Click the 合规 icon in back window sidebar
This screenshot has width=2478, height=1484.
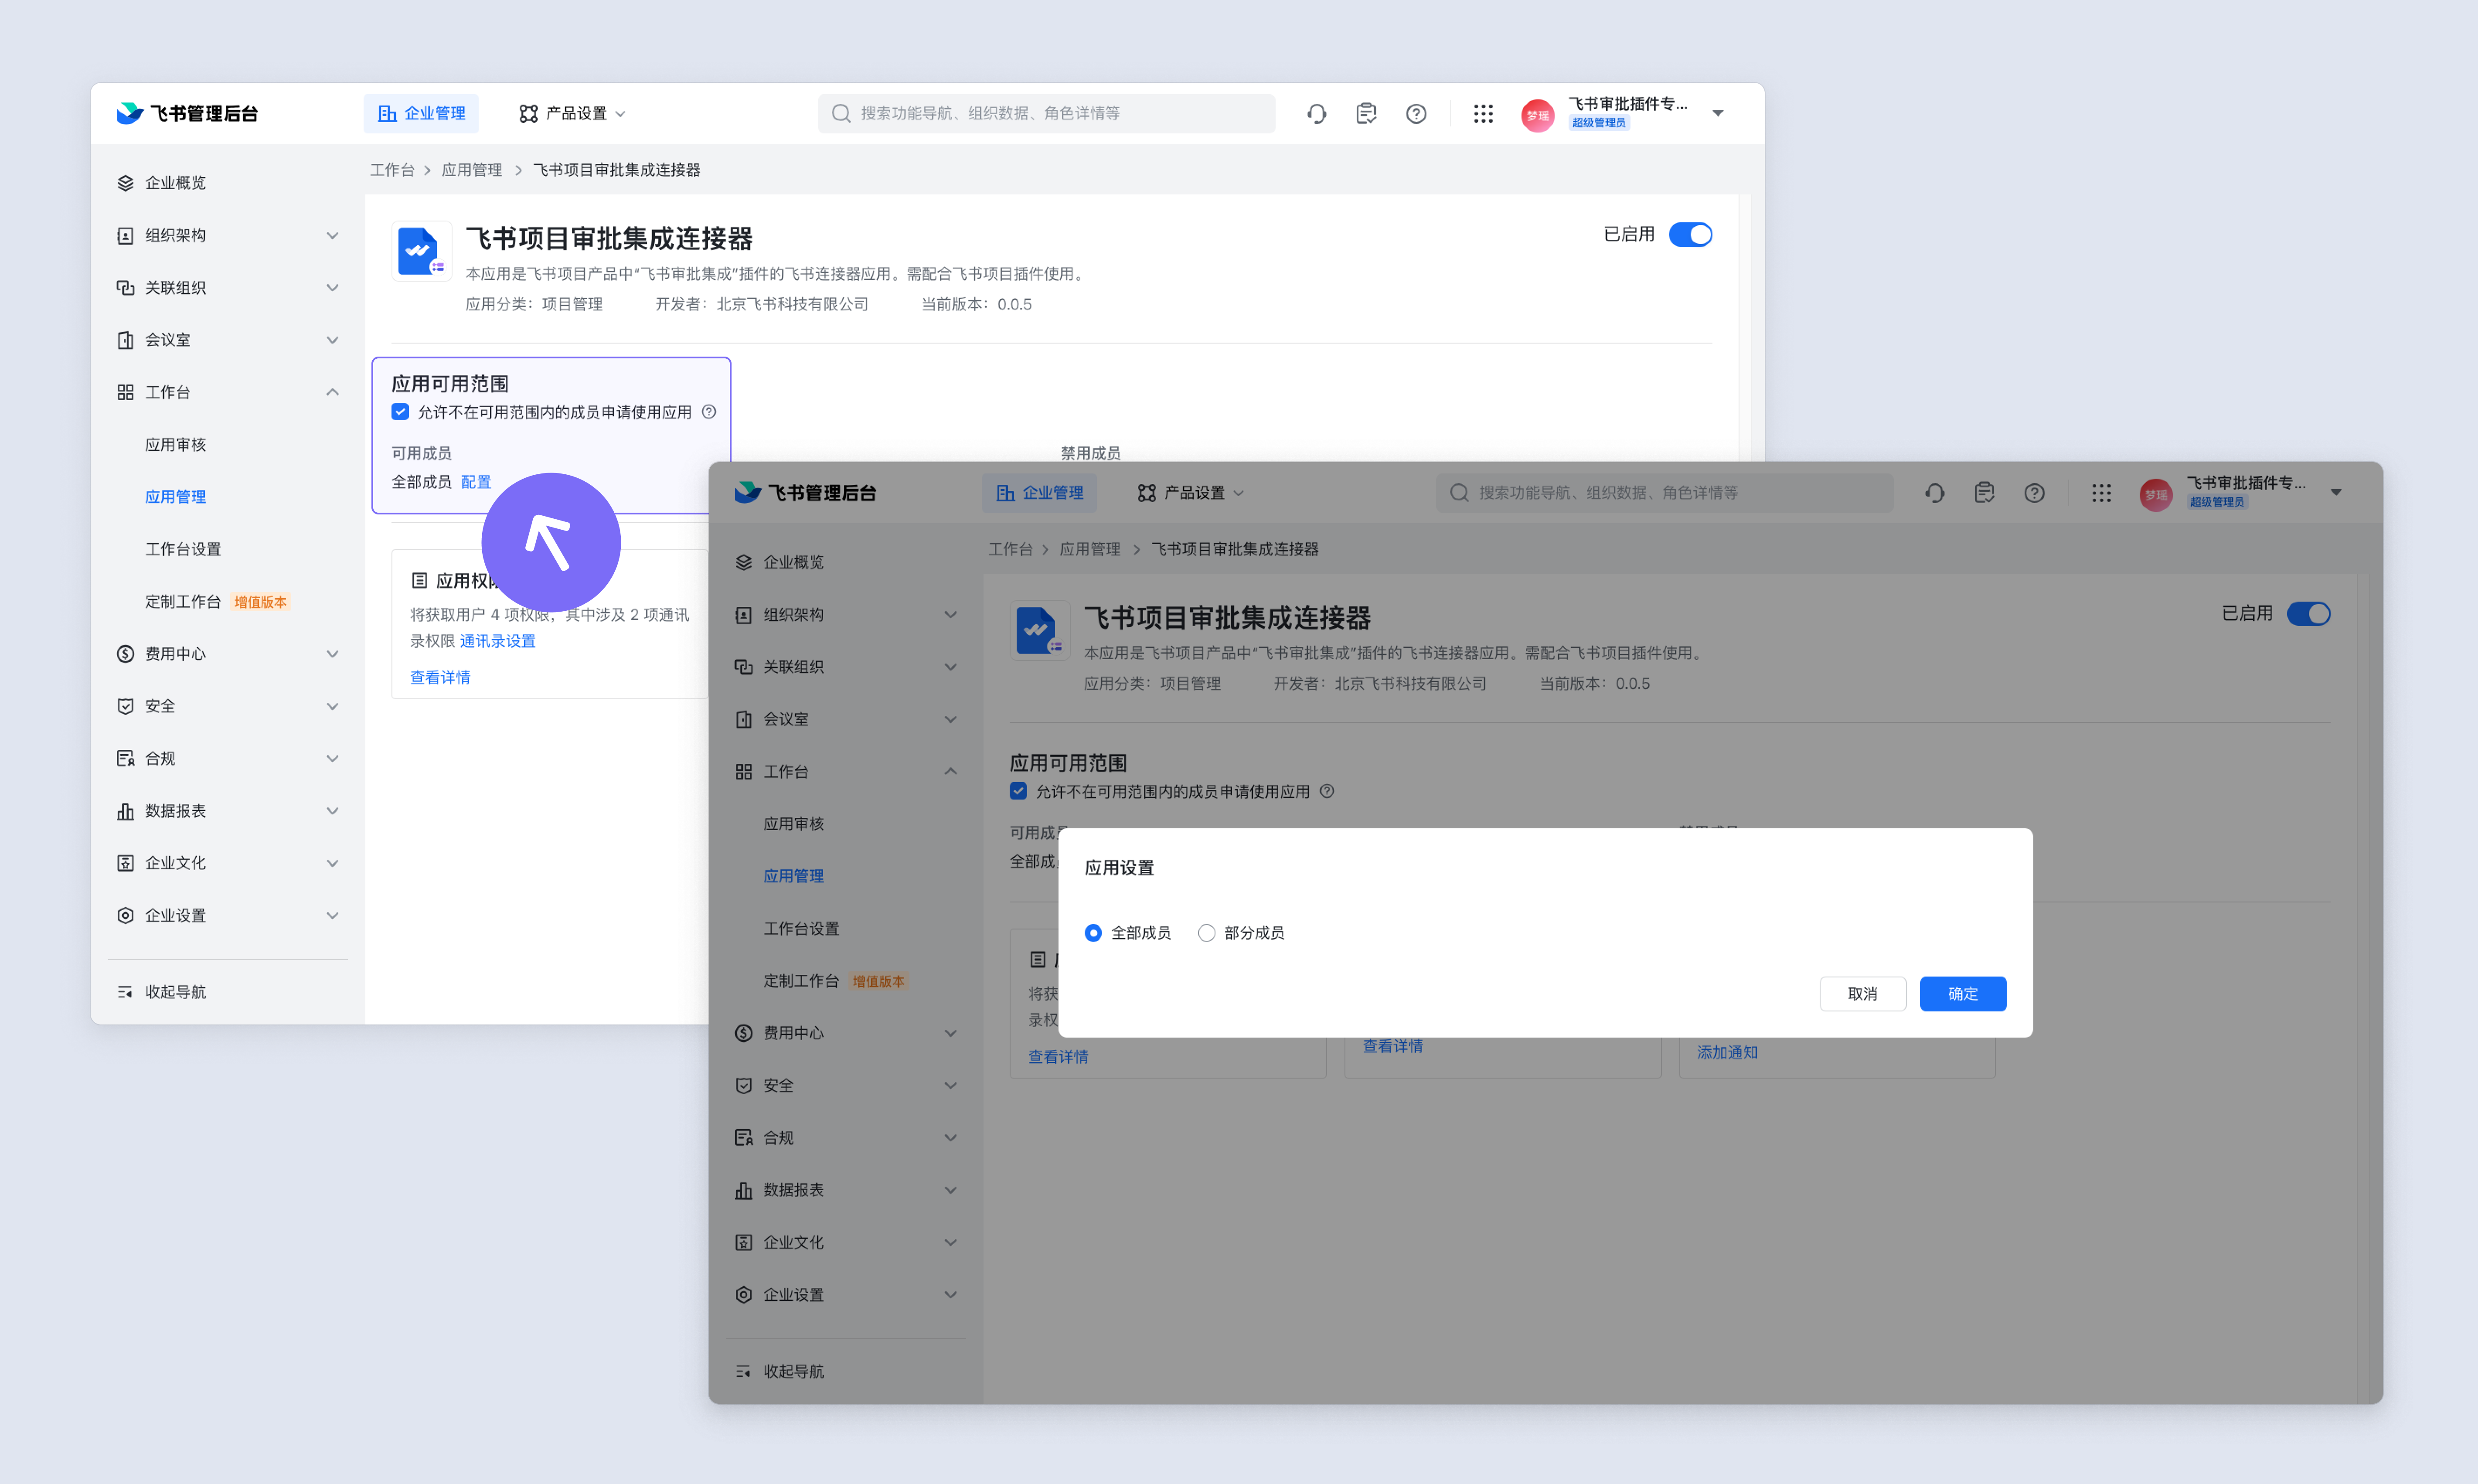pyautogui.click(x=125, y=758)
